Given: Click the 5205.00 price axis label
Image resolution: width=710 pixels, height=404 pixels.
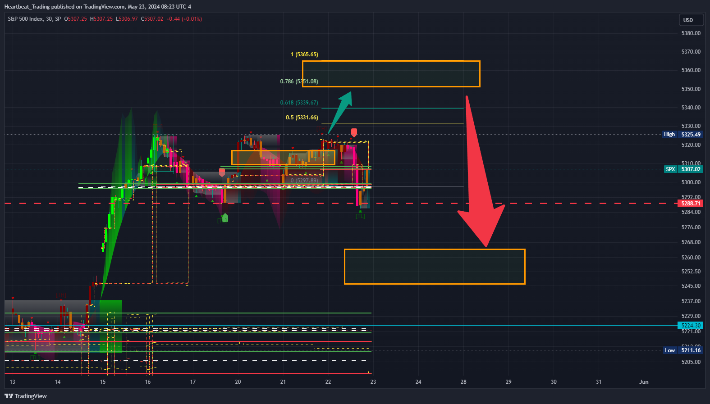Looking at the screenshot, I should click(691, 362).
